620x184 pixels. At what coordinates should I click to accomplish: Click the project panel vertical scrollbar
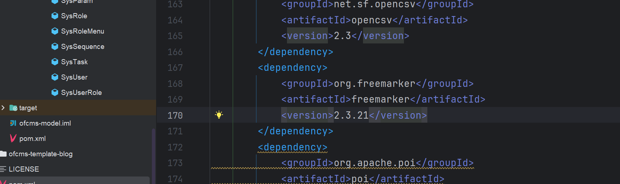(x=154, y=153)
